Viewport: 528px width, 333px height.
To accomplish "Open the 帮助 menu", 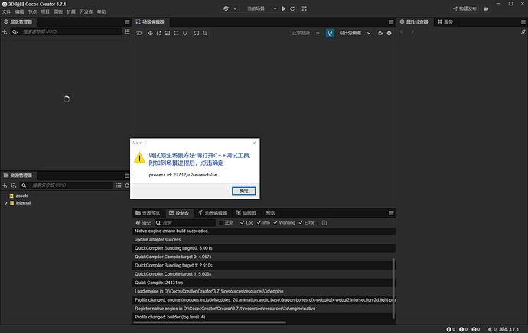I will coord(101,11).
